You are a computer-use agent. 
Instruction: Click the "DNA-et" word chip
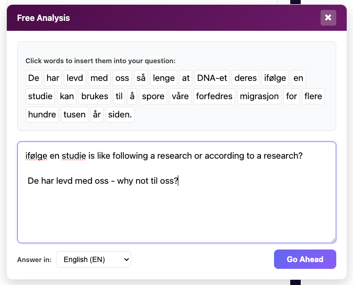211,78
